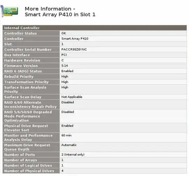Click the Controller Status value OK
The height and width of the screenshot is (176, 189).
coord(63,33)
